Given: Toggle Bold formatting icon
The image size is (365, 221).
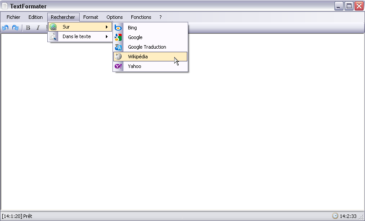Looking at the screenshot, I should (28, 28).
